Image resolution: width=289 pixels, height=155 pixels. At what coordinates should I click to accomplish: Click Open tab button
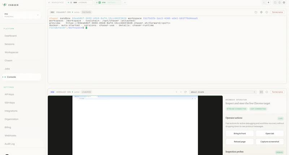point(269,133)
